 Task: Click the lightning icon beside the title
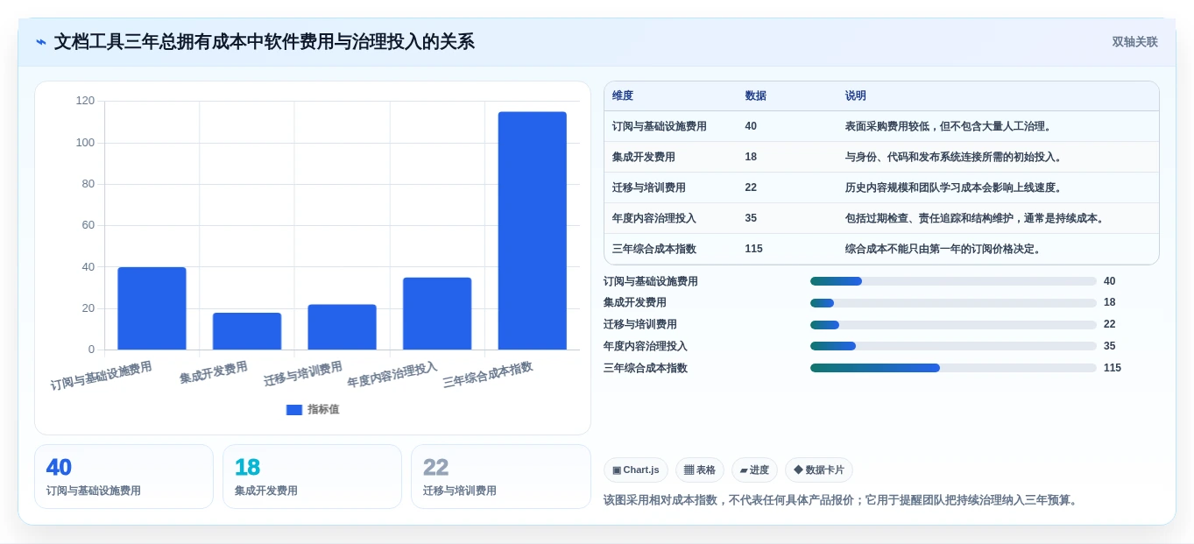coord(41,42)
